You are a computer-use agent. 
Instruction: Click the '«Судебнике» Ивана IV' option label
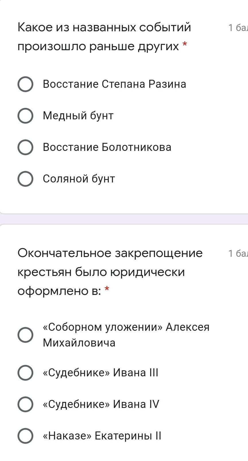[101, 404]
